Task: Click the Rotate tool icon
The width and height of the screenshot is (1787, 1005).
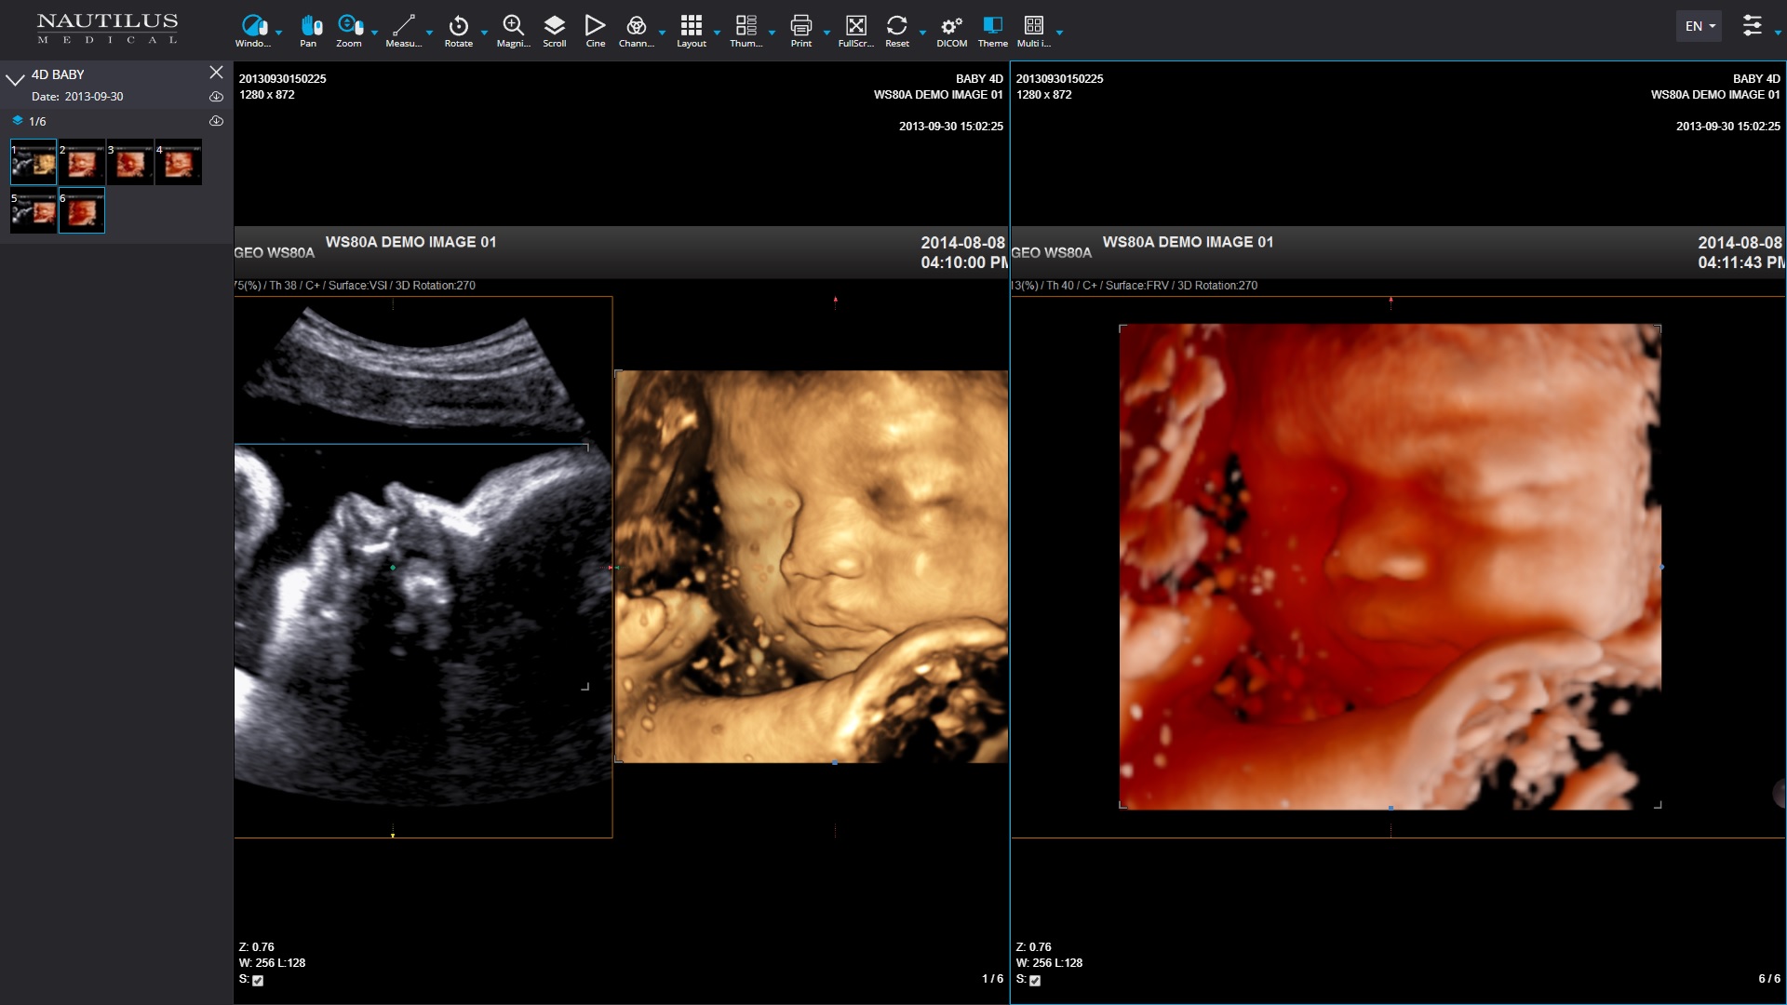Action: pyautogui.click(x=458, y=29)
